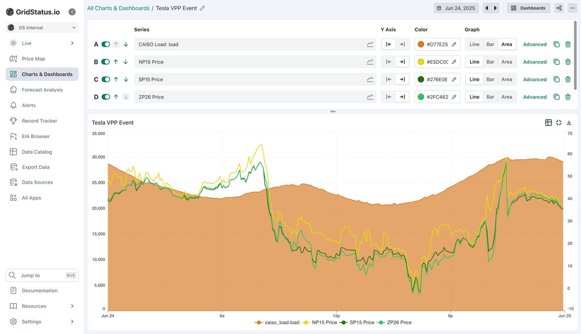
Task: Duplicate the ZP26 Price series
Action: coord(556,97)
